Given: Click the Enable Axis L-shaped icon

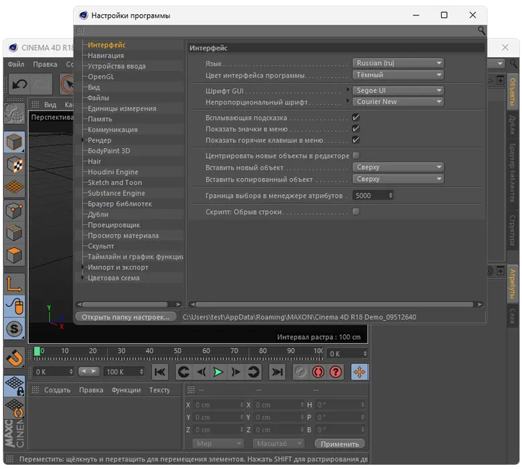Looking at the screenshot, I should tap(14, 284).
